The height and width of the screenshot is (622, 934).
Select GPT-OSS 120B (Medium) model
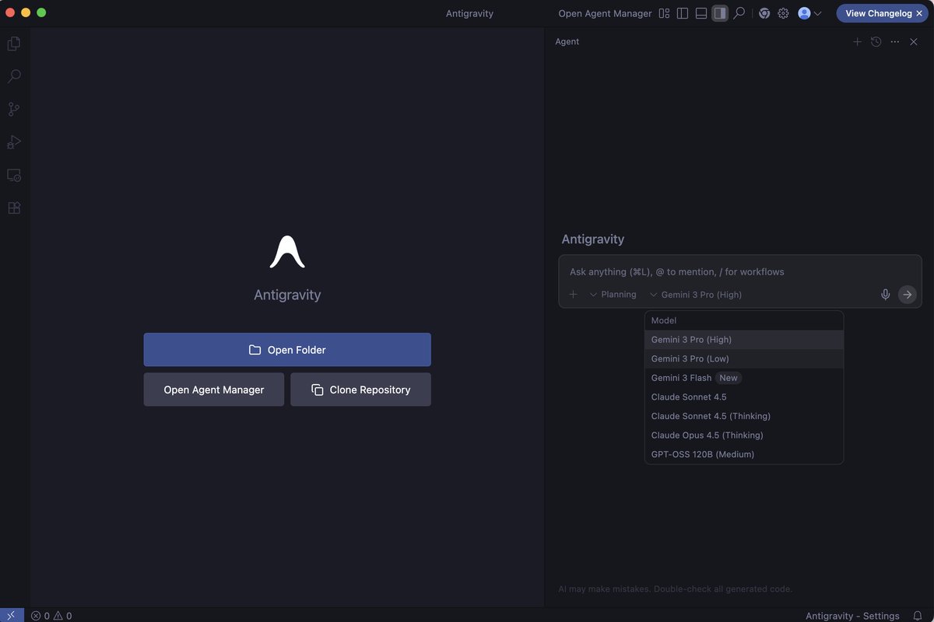click(x=744, y=454)
